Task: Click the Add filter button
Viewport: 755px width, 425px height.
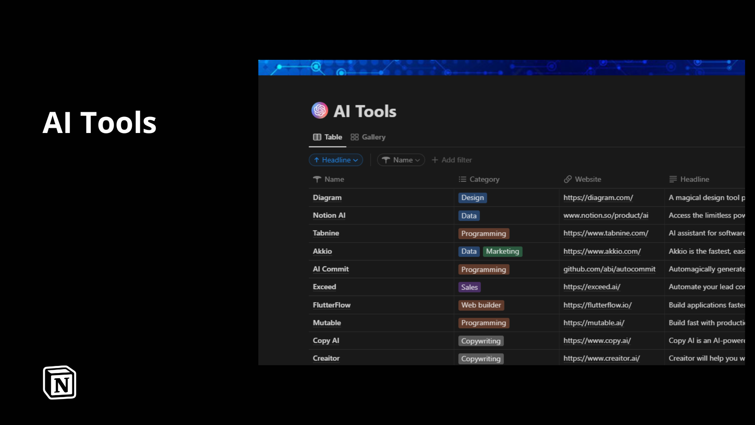Action: [452, 160]
